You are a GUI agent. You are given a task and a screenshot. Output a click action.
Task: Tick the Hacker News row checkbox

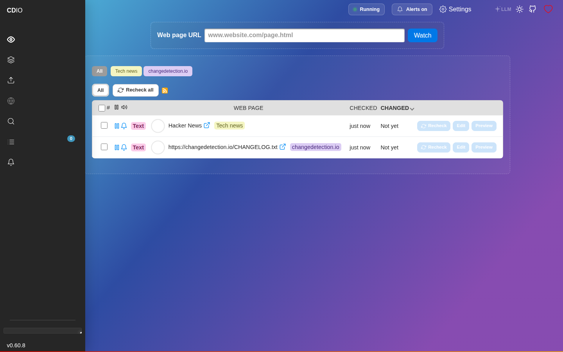point(104,125)
